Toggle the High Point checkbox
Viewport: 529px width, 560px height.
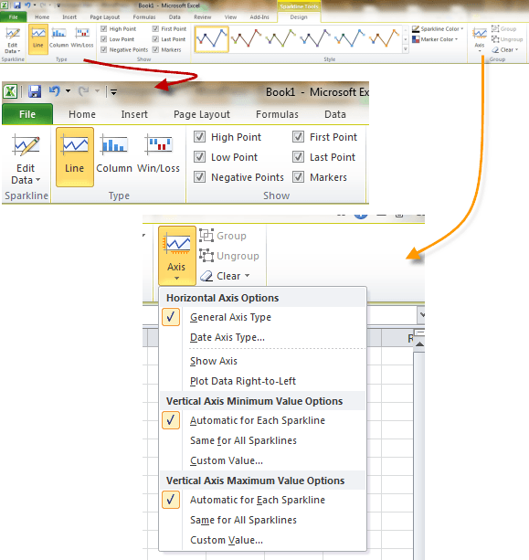(x=199, y=137)
